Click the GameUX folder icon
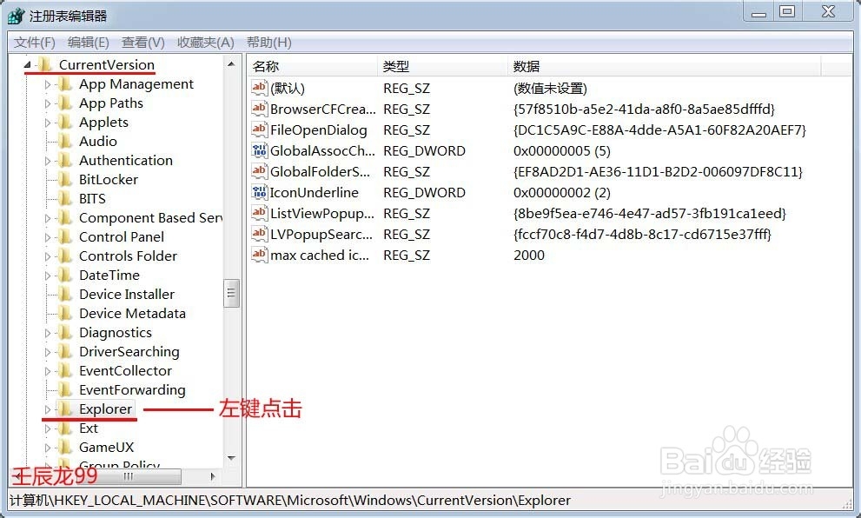 click(x=65, y=447)
